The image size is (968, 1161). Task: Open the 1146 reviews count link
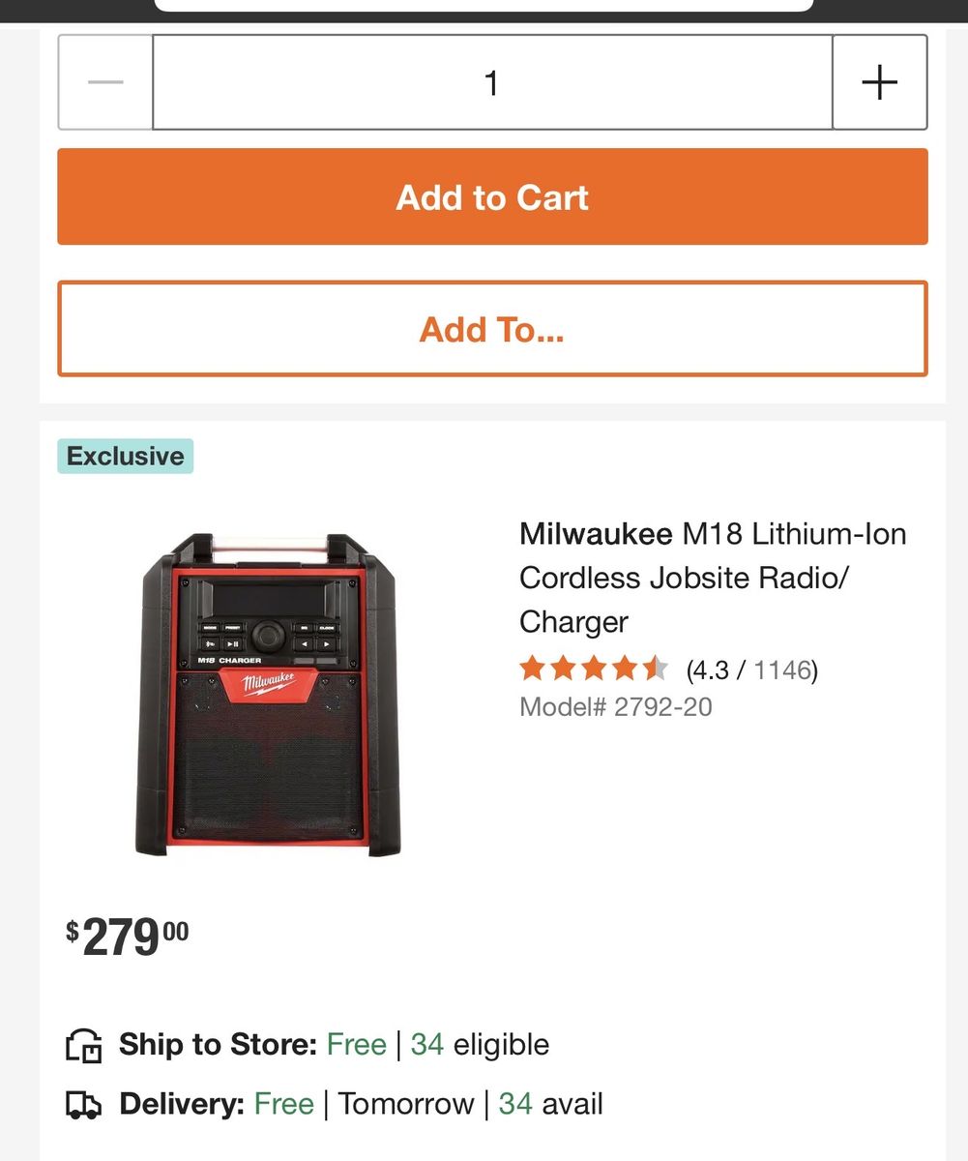tap(782, 670)
